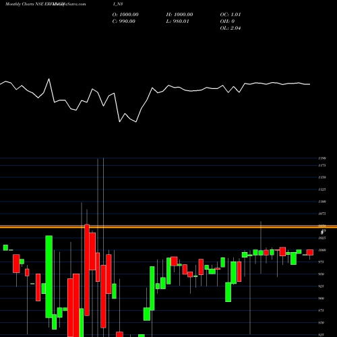Click the OH: 0 readout

pos(227,22)
